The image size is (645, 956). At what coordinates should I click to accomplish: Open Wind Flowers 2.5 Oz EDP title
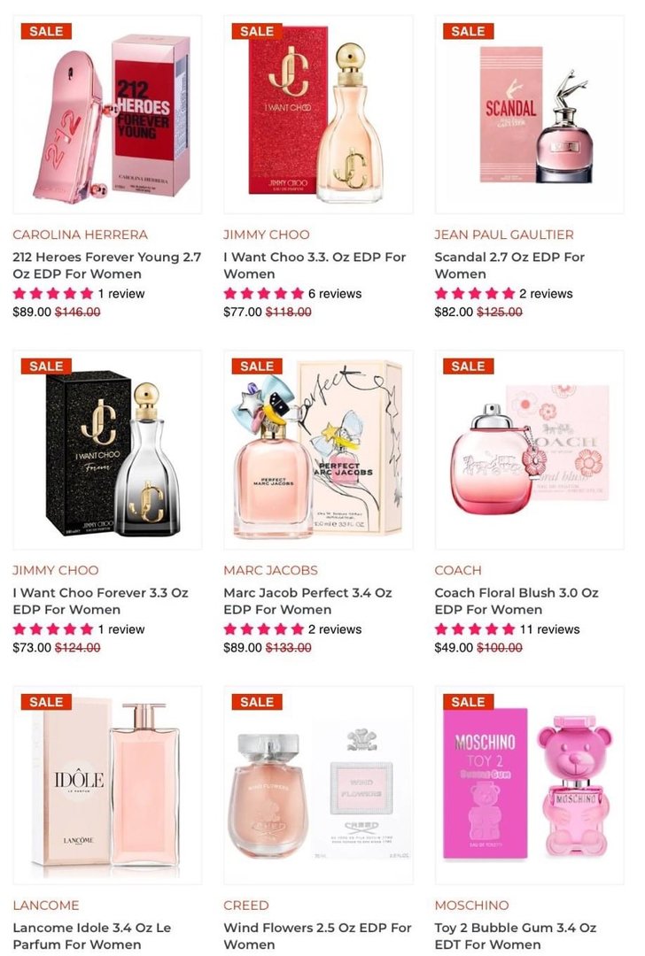(317, 936)
